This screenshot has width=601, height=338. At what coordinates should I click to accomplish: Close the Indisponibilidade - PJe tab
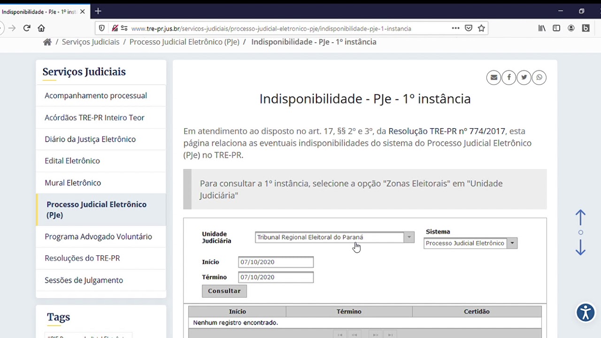click(83, 11)
